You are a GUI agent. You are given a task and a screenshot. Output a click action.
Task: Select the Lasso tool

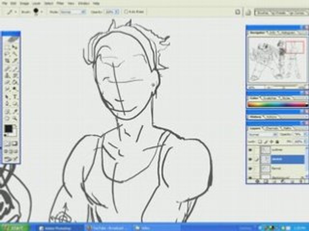click(x=7, y=54)
